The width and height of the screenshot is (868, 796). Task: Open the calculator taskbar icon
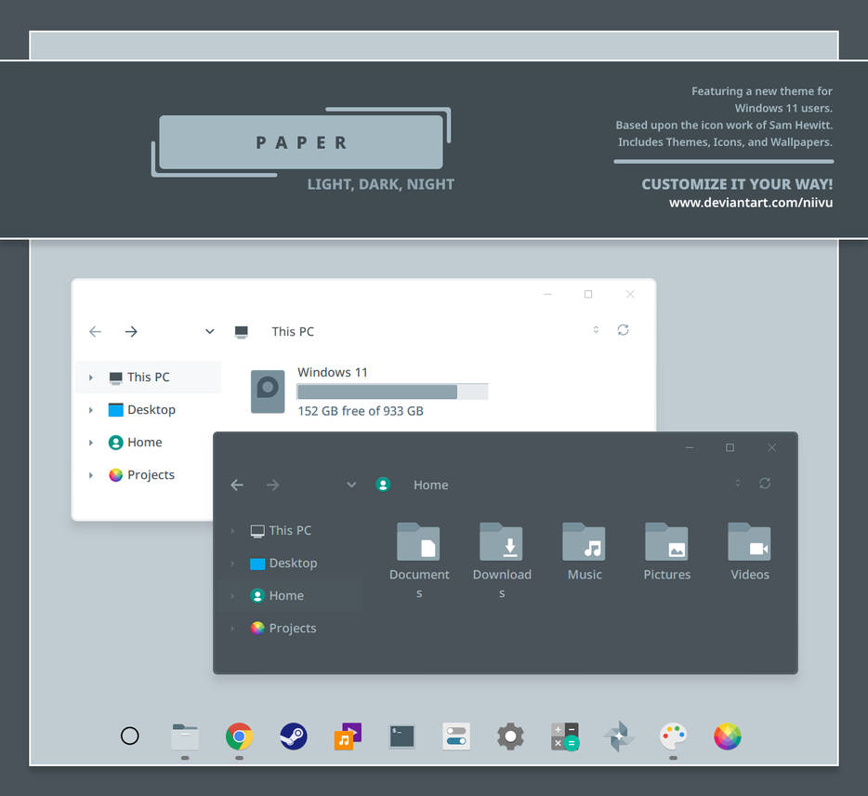coord(565,736)
